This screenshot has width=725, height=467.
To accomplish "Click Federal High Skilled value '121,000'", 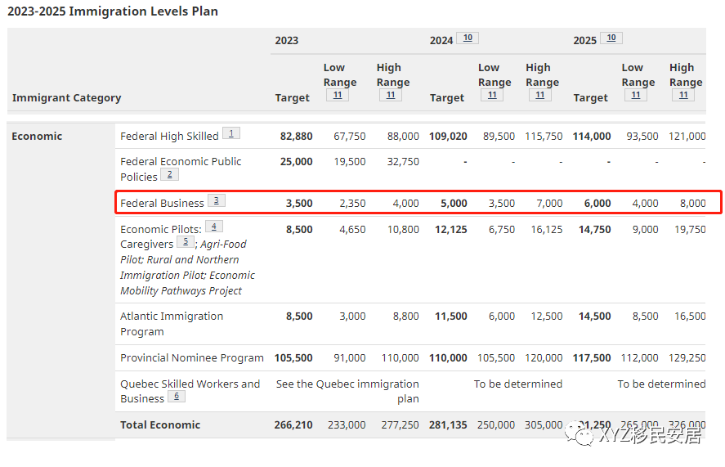I will coord(687,137).
